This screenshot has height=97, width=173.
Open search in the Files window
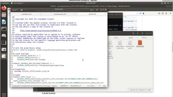133,33
